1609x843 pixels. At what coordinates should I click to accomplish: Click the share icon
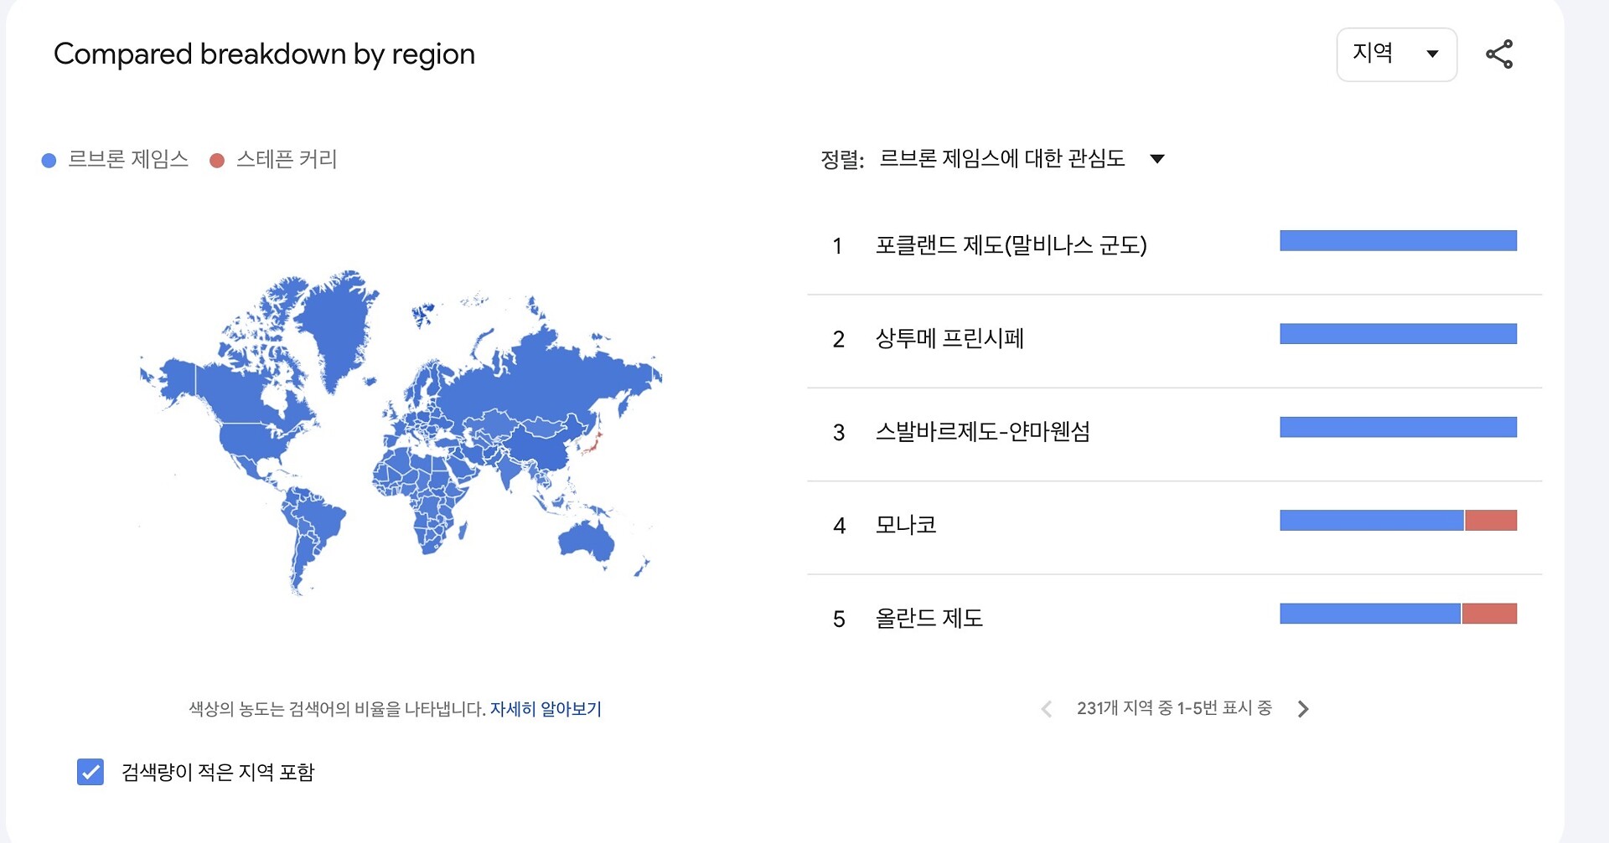coord(1499,54)
